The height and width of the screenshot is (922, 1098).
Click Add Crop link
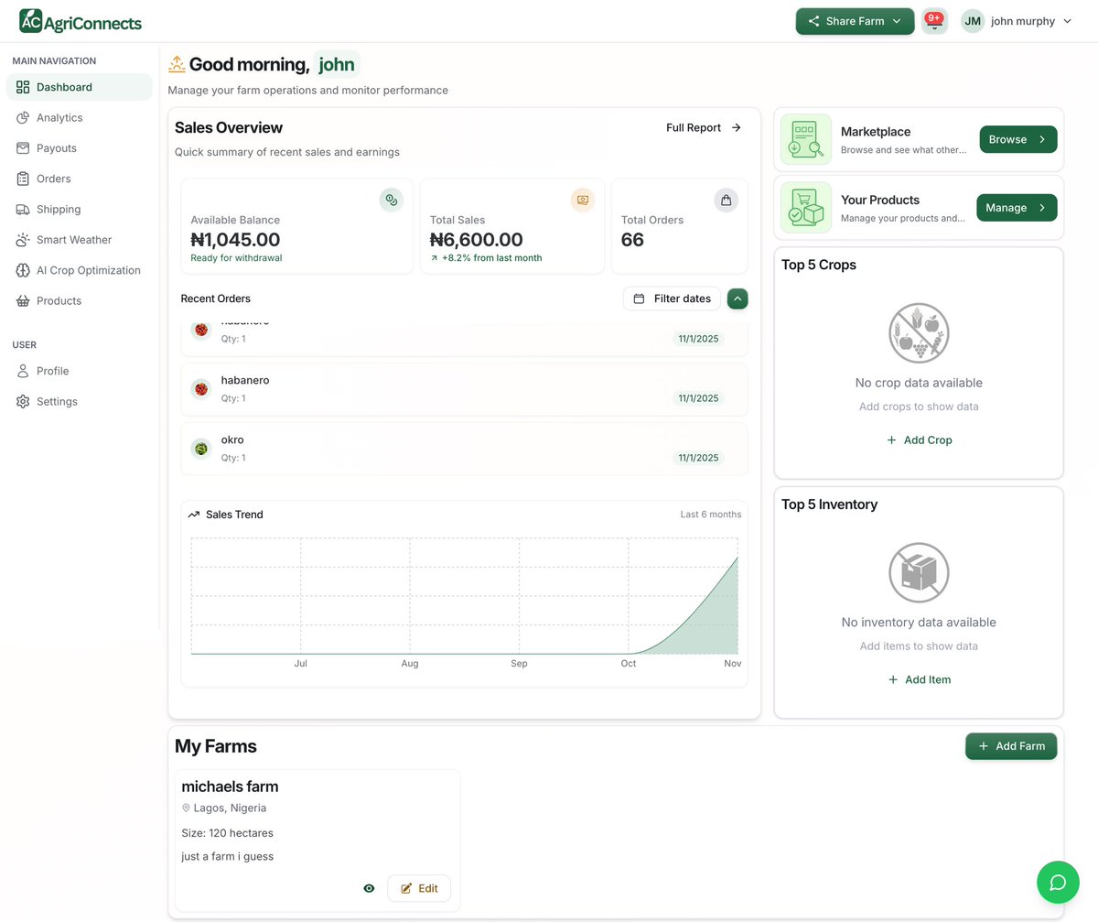click(919, 440)
